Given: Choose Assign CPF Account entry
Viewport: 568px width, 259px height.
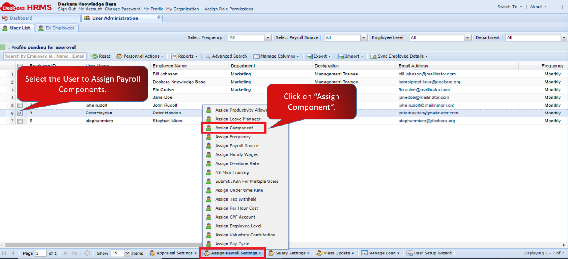Looking at the screenshot, I should (x=246, y=217).
